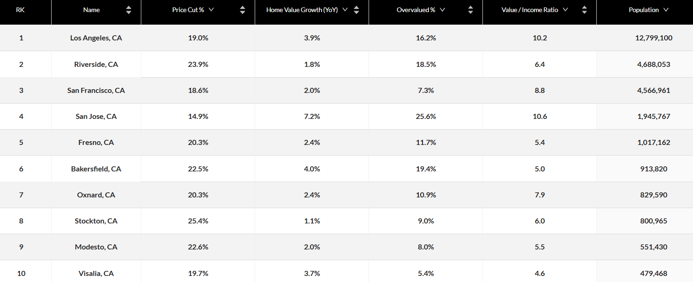Click the sort icon beside the Name column
The image size is (693, 282).
(128, 9)
